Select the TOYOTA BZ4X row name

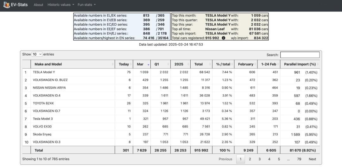pos(43,103)
